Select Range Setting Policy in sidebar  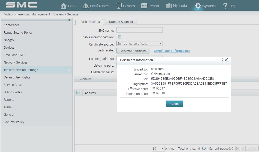click(37, 32)
